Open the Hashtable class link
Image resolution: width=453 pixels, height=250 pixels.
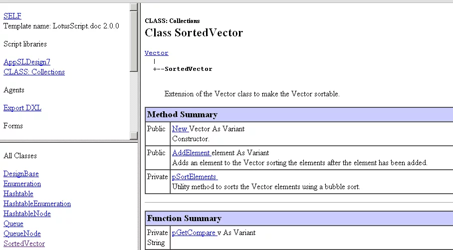pyautogui.click(x=18, y=194)
